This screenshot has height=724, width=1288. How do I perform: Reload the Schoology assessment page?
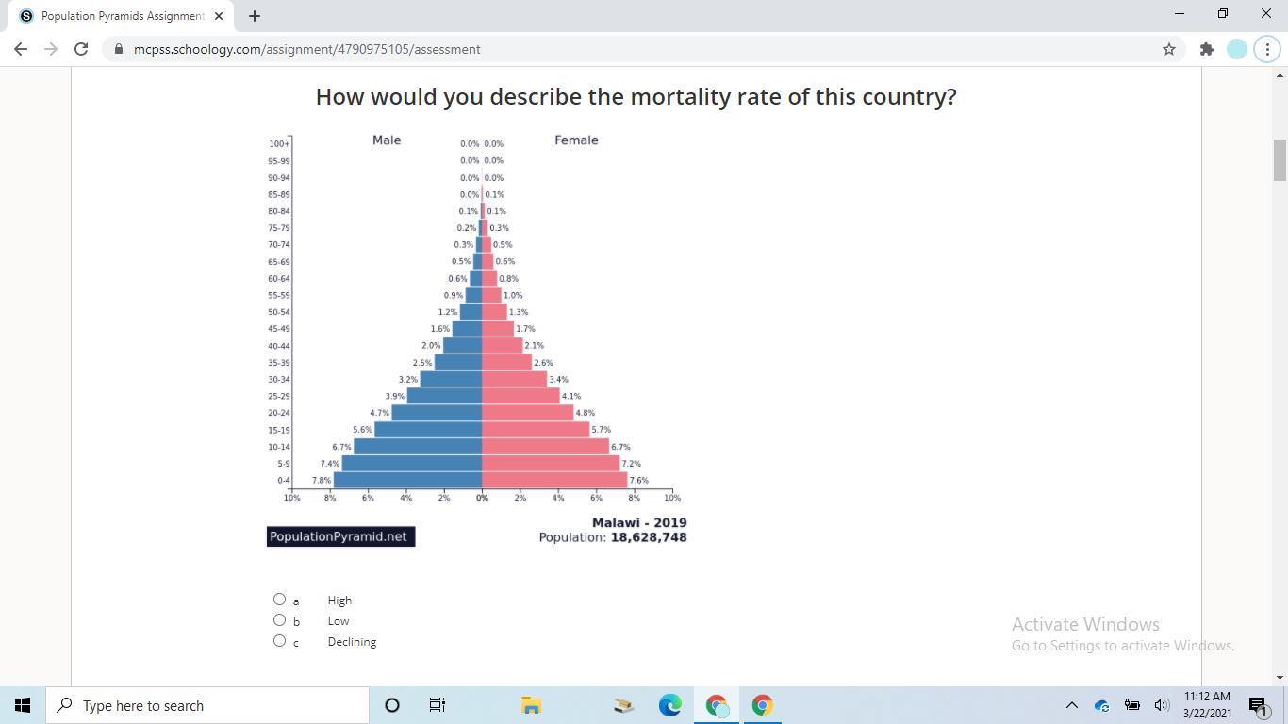[81, 49]
